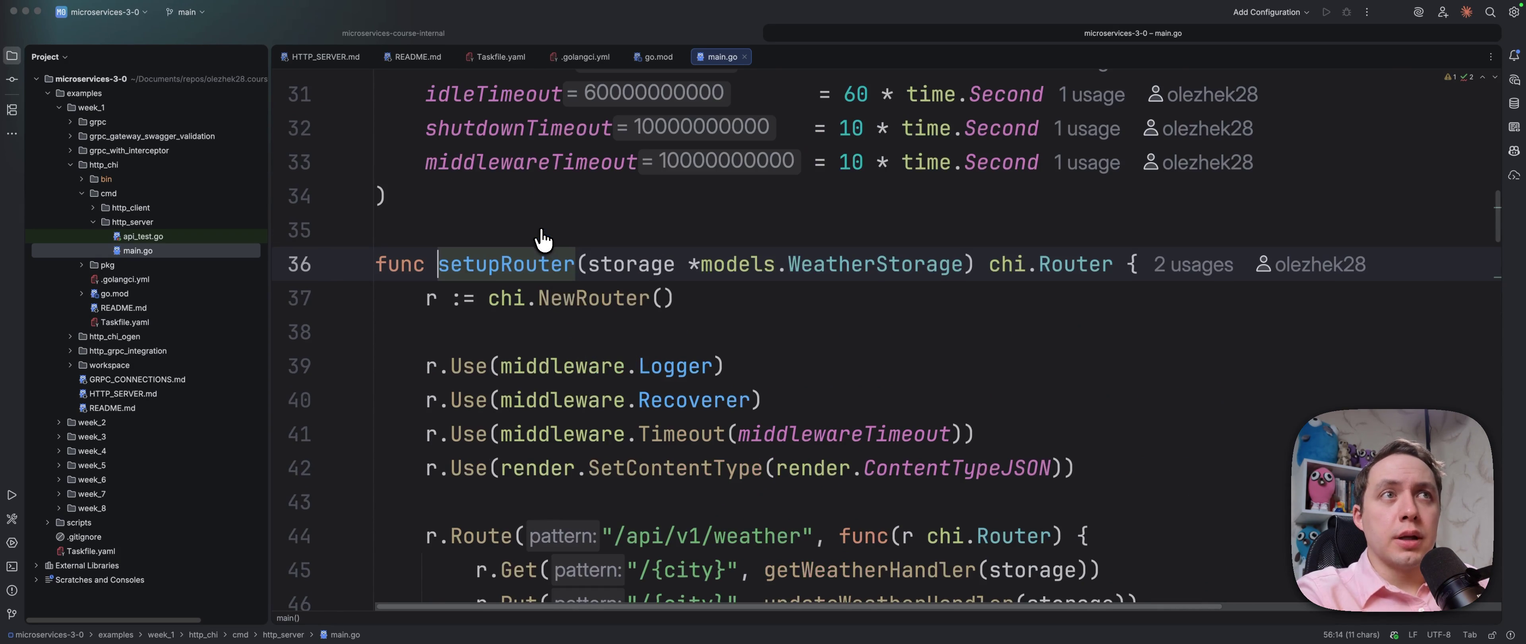
Task: Expand the week_2 folder
Action: [x=59, y=423]
